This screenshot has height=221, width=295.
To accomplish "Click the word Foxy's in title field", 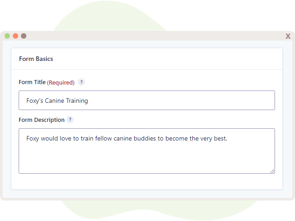I will pos(35,100).
